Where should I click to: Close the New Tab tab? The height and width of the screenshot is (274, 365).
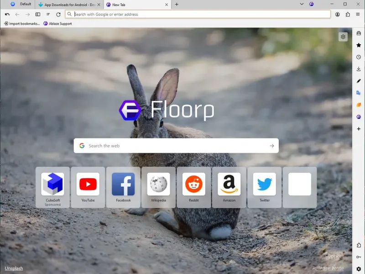pos(167,5)
